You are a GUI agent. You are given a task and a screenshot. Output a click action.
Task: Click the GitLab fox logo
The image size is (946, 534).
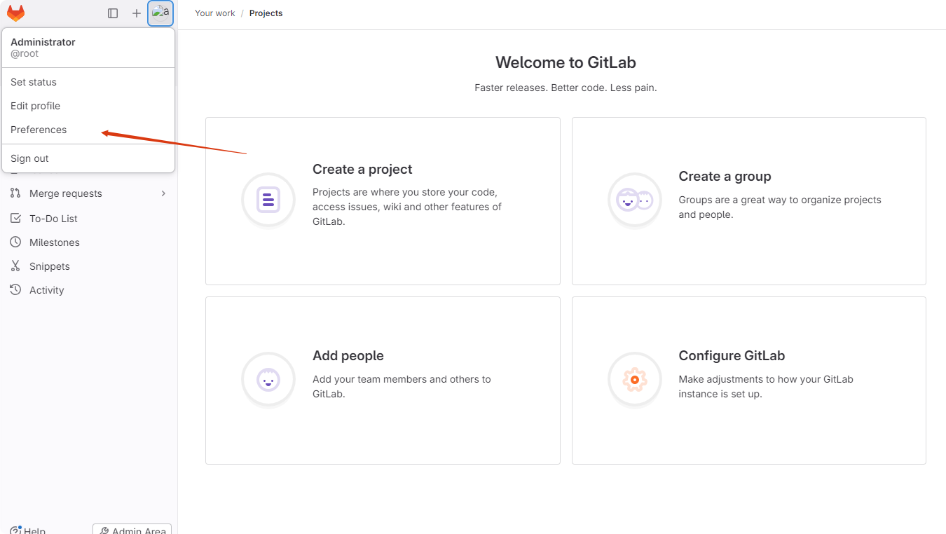click(15, 13)
